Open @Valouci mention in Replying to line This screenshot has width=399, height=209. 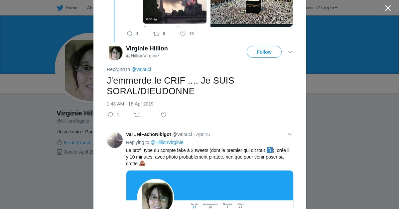tap(141, 69)
